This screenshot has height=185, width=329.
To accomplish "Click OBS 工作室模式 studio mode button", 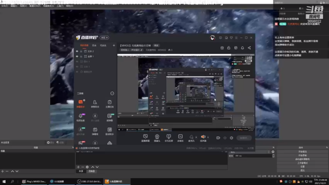I will tap(302, 163).
